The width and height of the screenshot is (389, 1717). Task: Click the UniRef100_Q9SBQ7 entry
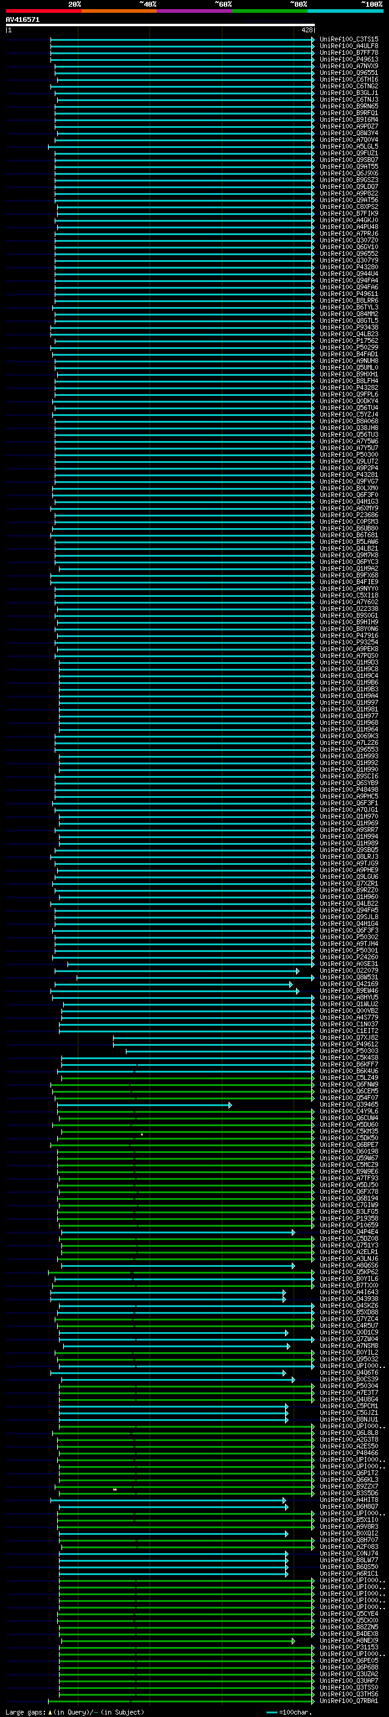tap(349, 160)
